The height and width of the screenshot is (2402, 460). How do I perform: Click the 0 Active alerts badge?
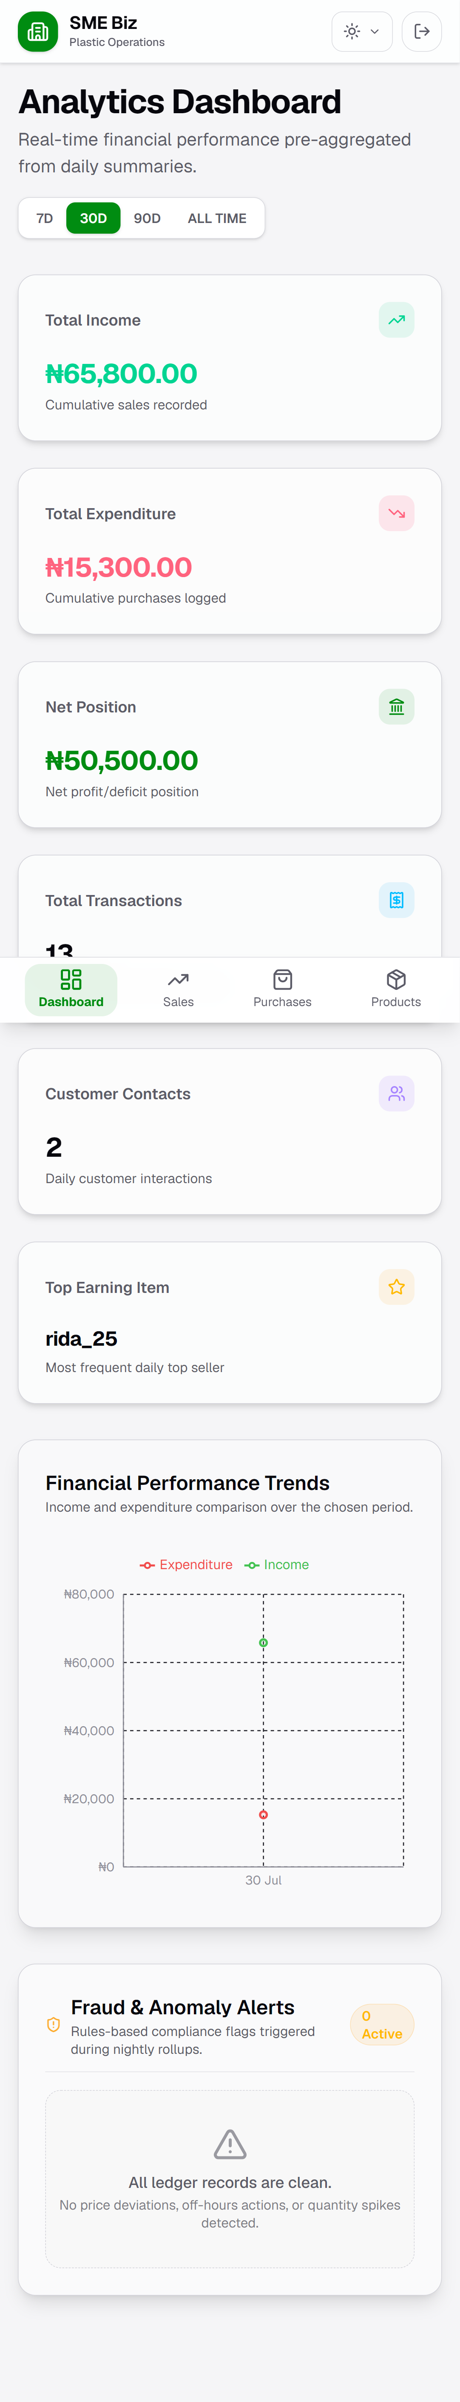coord(382,2025)
